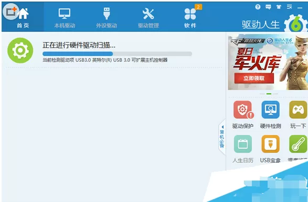This screenshot has width=308, height=202.
Task: Click the hardware scan progress bar
Action: (x=117, y=54)
